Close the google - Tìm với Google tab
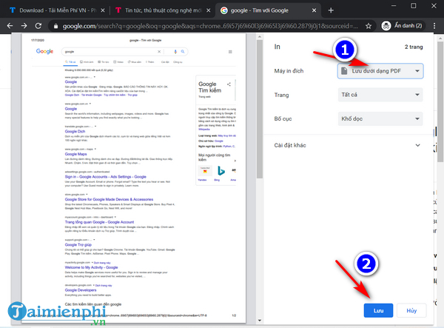 [314, 10]
